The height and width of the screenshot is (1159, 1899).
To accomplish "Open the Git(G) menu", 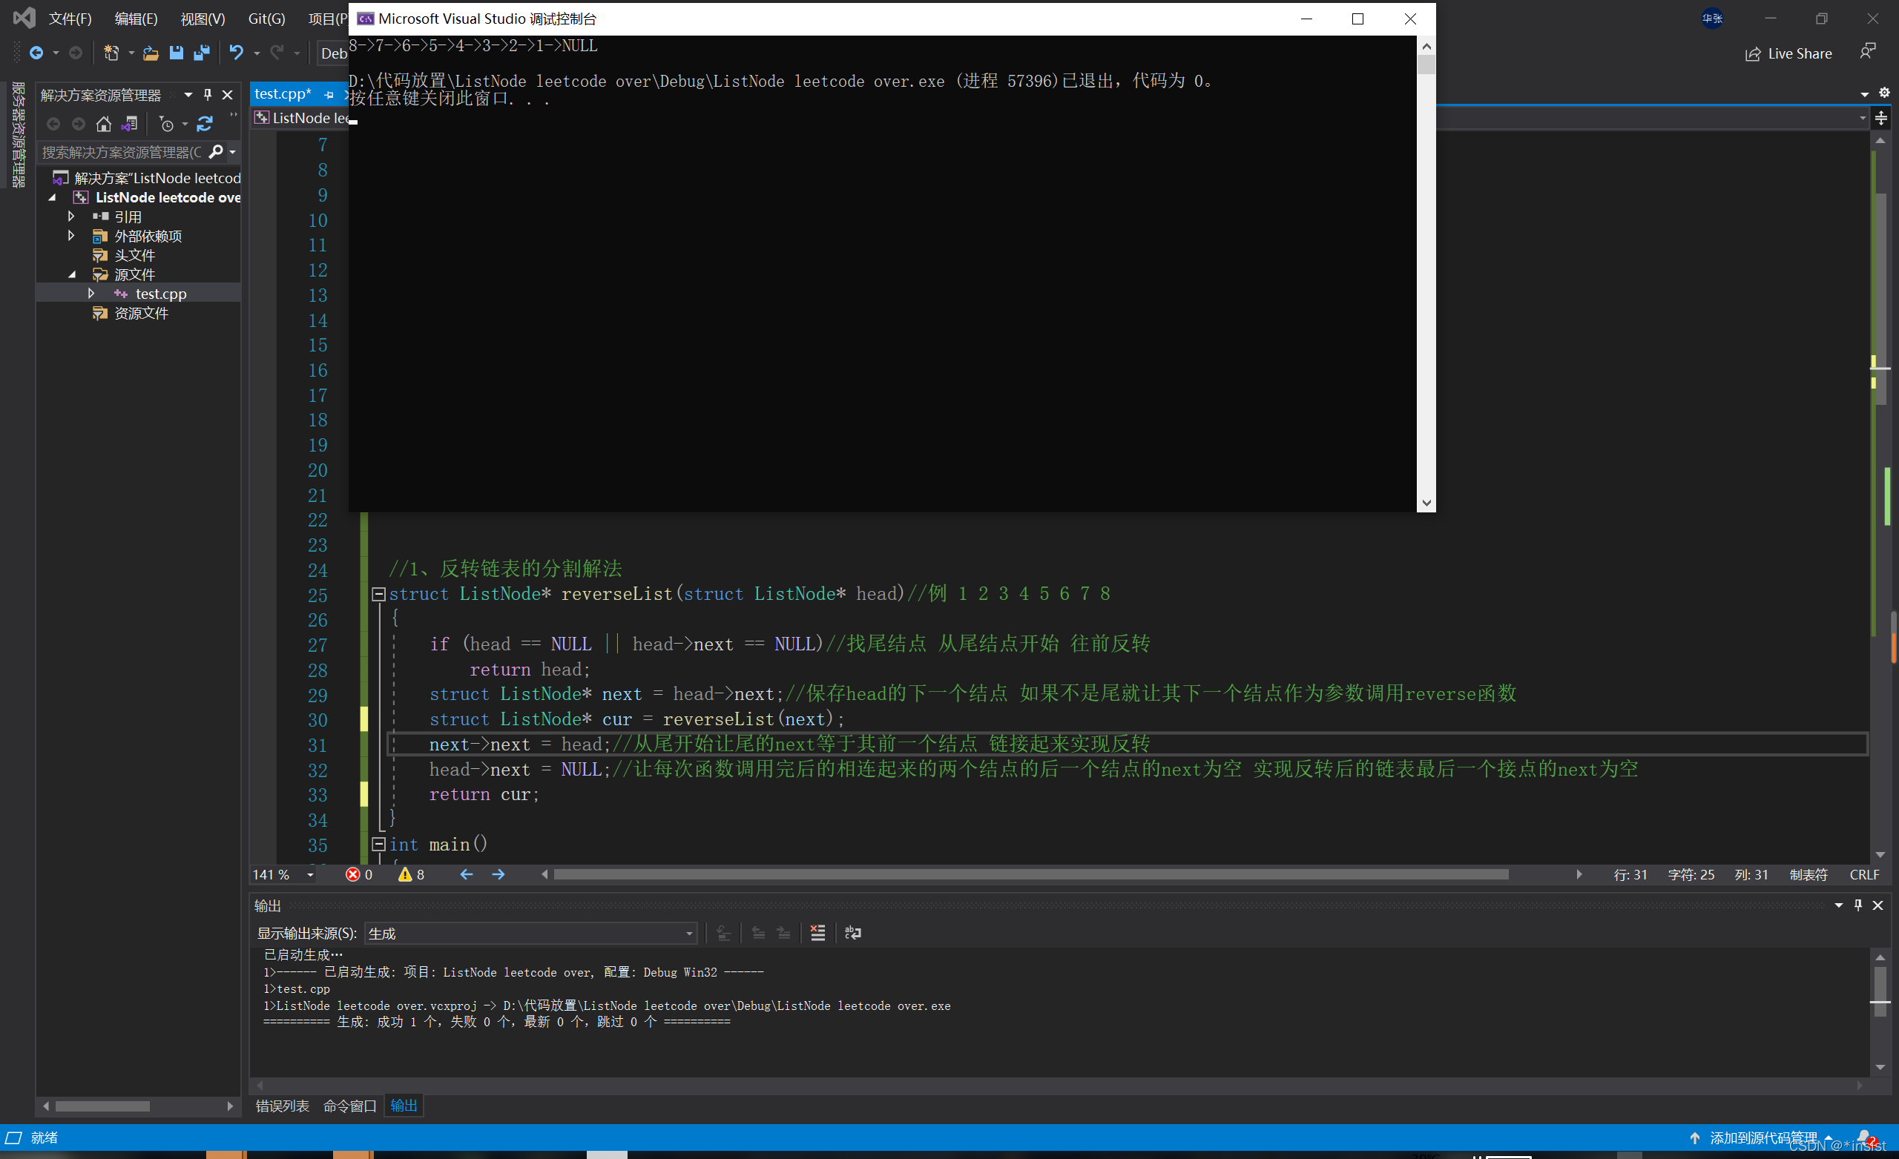I will (266, 19).
